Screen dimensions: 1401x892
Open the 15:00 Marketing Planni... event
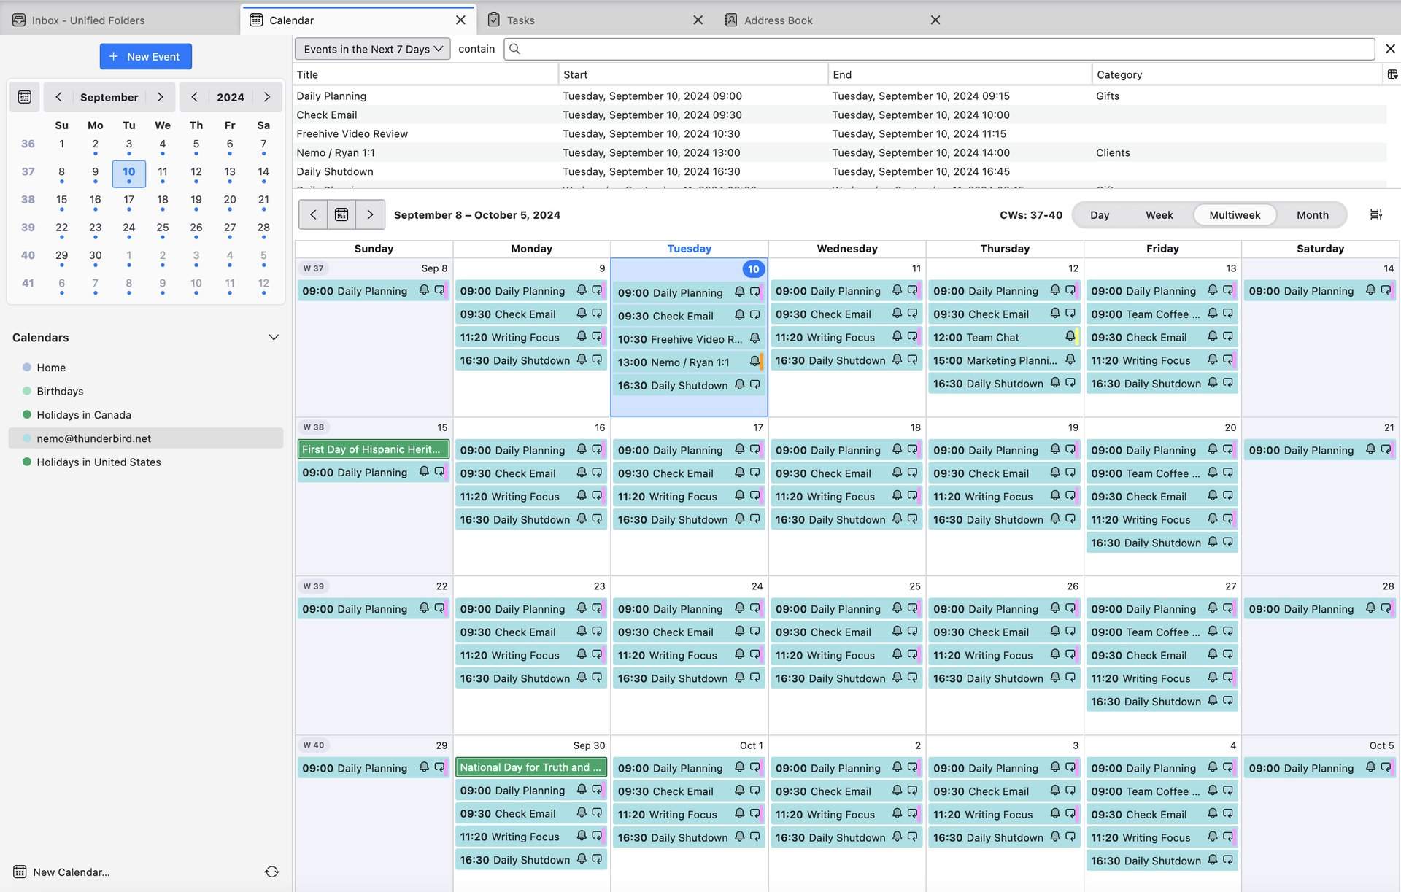[1004, 360]
